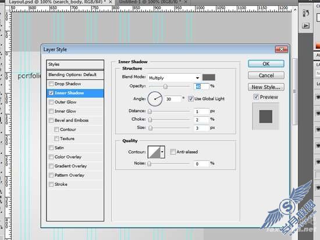Enable the Contour sub-option checkbox
This screenshot has width=320, height=240.
tap(56, 130)
